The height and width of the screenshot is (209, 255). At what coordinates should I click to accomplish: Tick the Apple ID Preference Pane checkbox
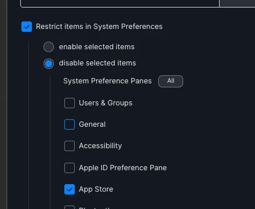[70, 168]
